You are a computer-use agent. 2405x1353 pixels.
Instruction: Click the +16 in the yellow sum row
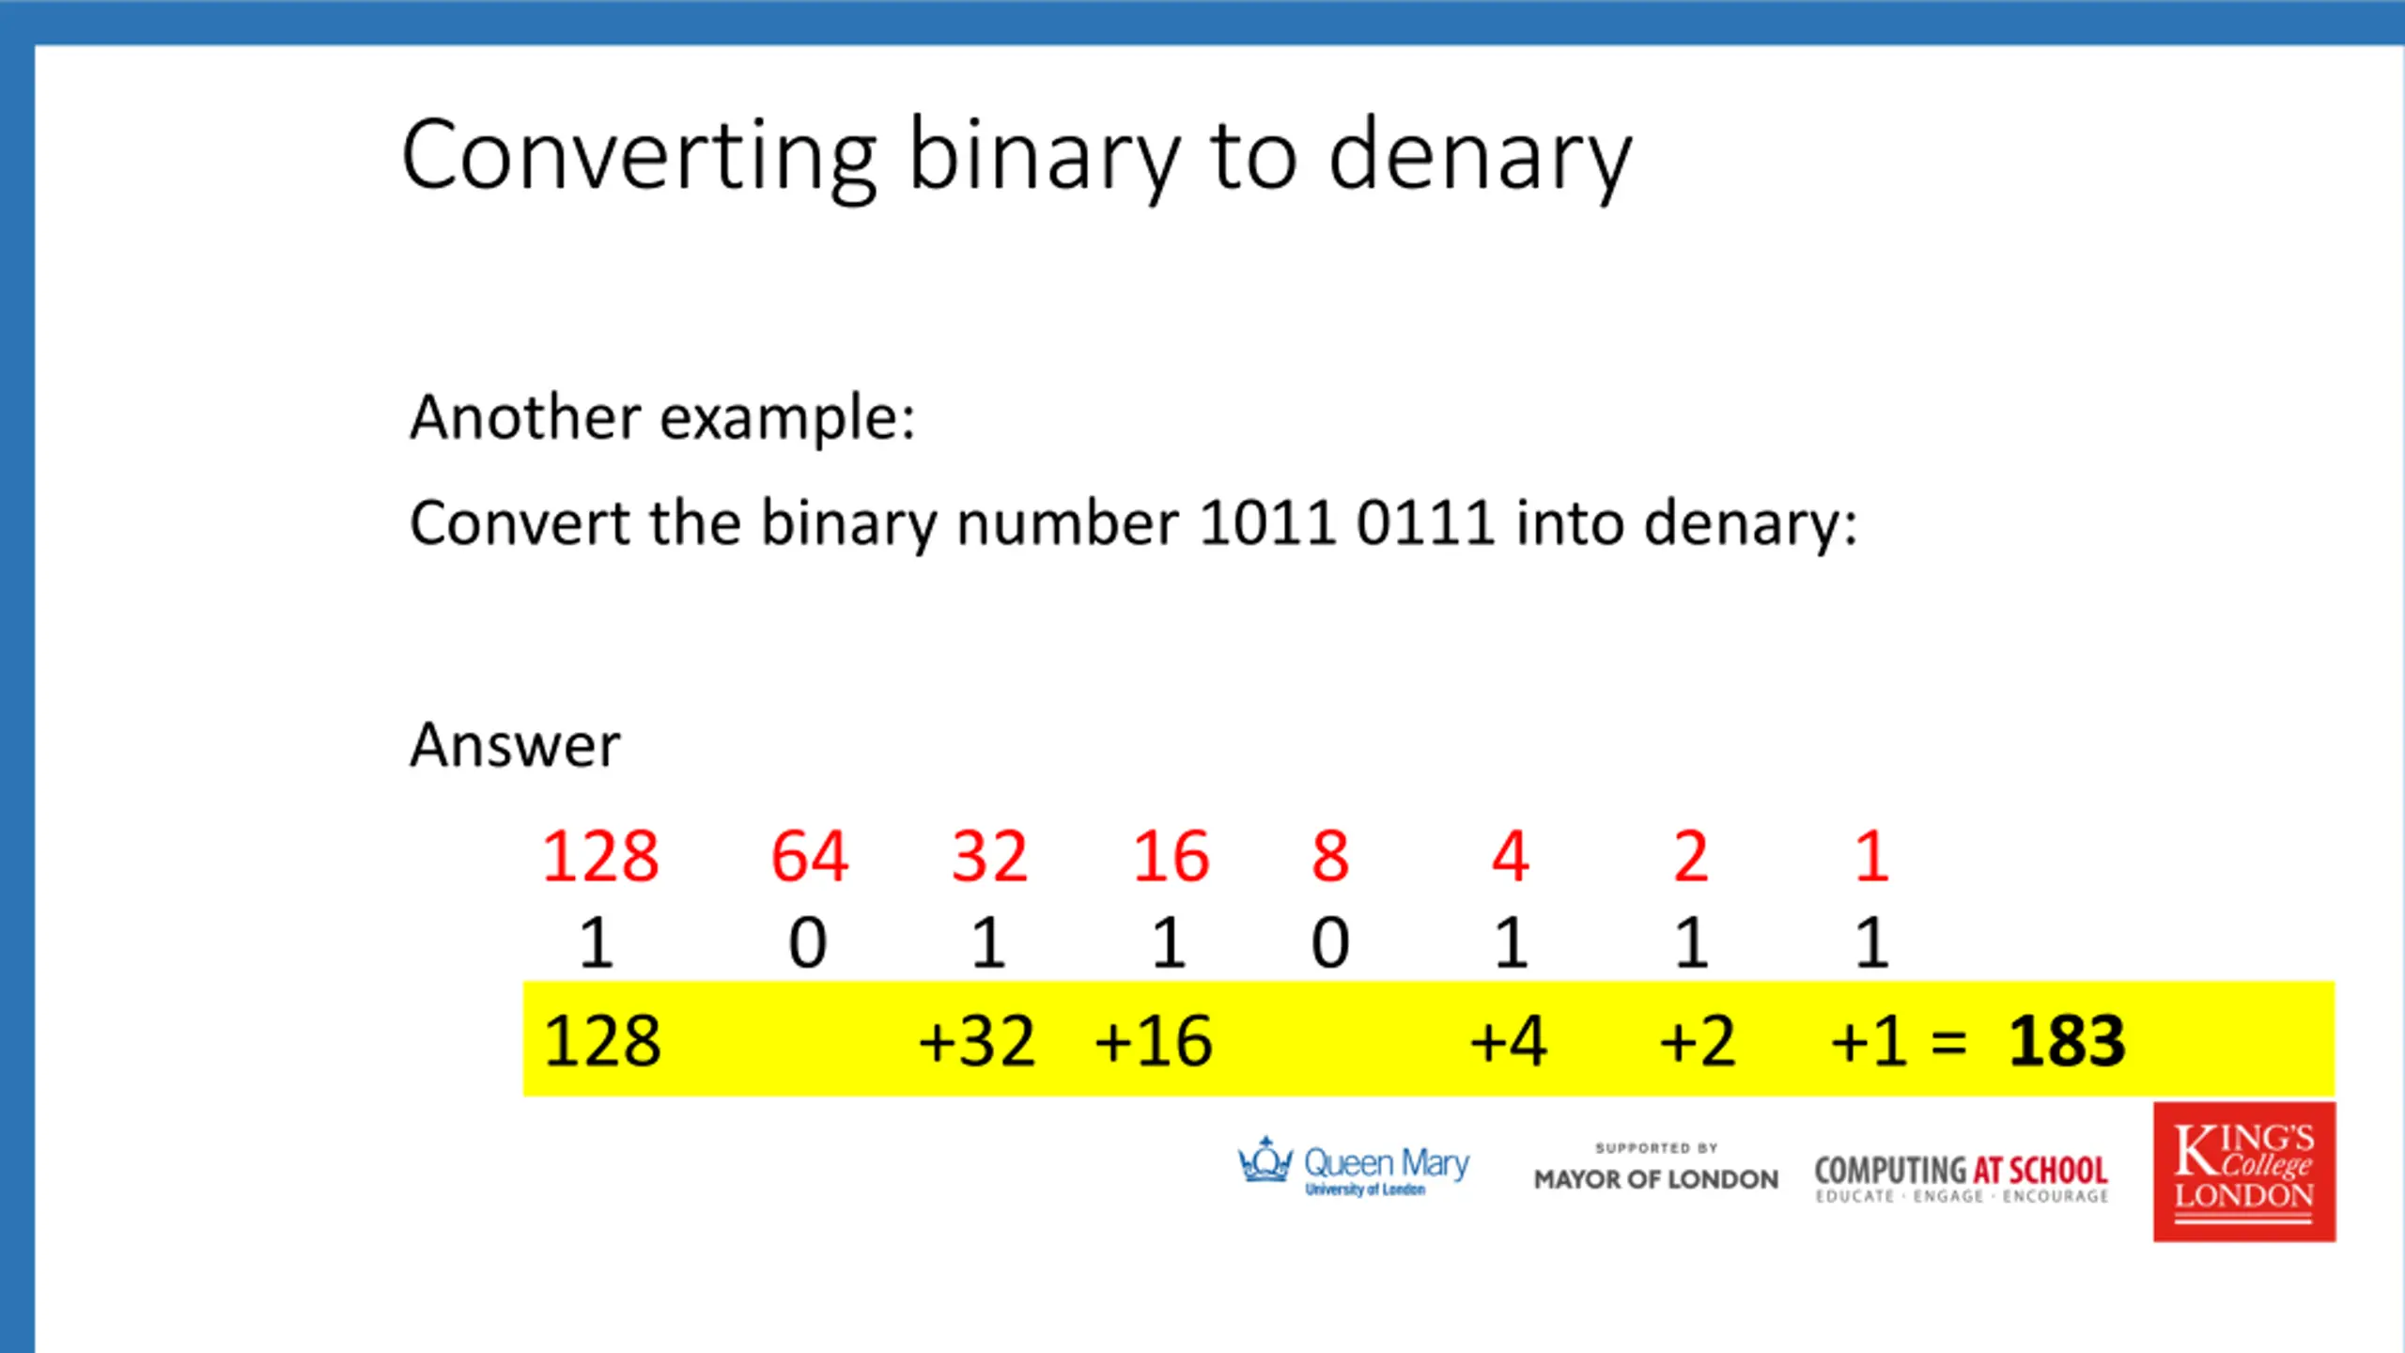[1154, 1041]
